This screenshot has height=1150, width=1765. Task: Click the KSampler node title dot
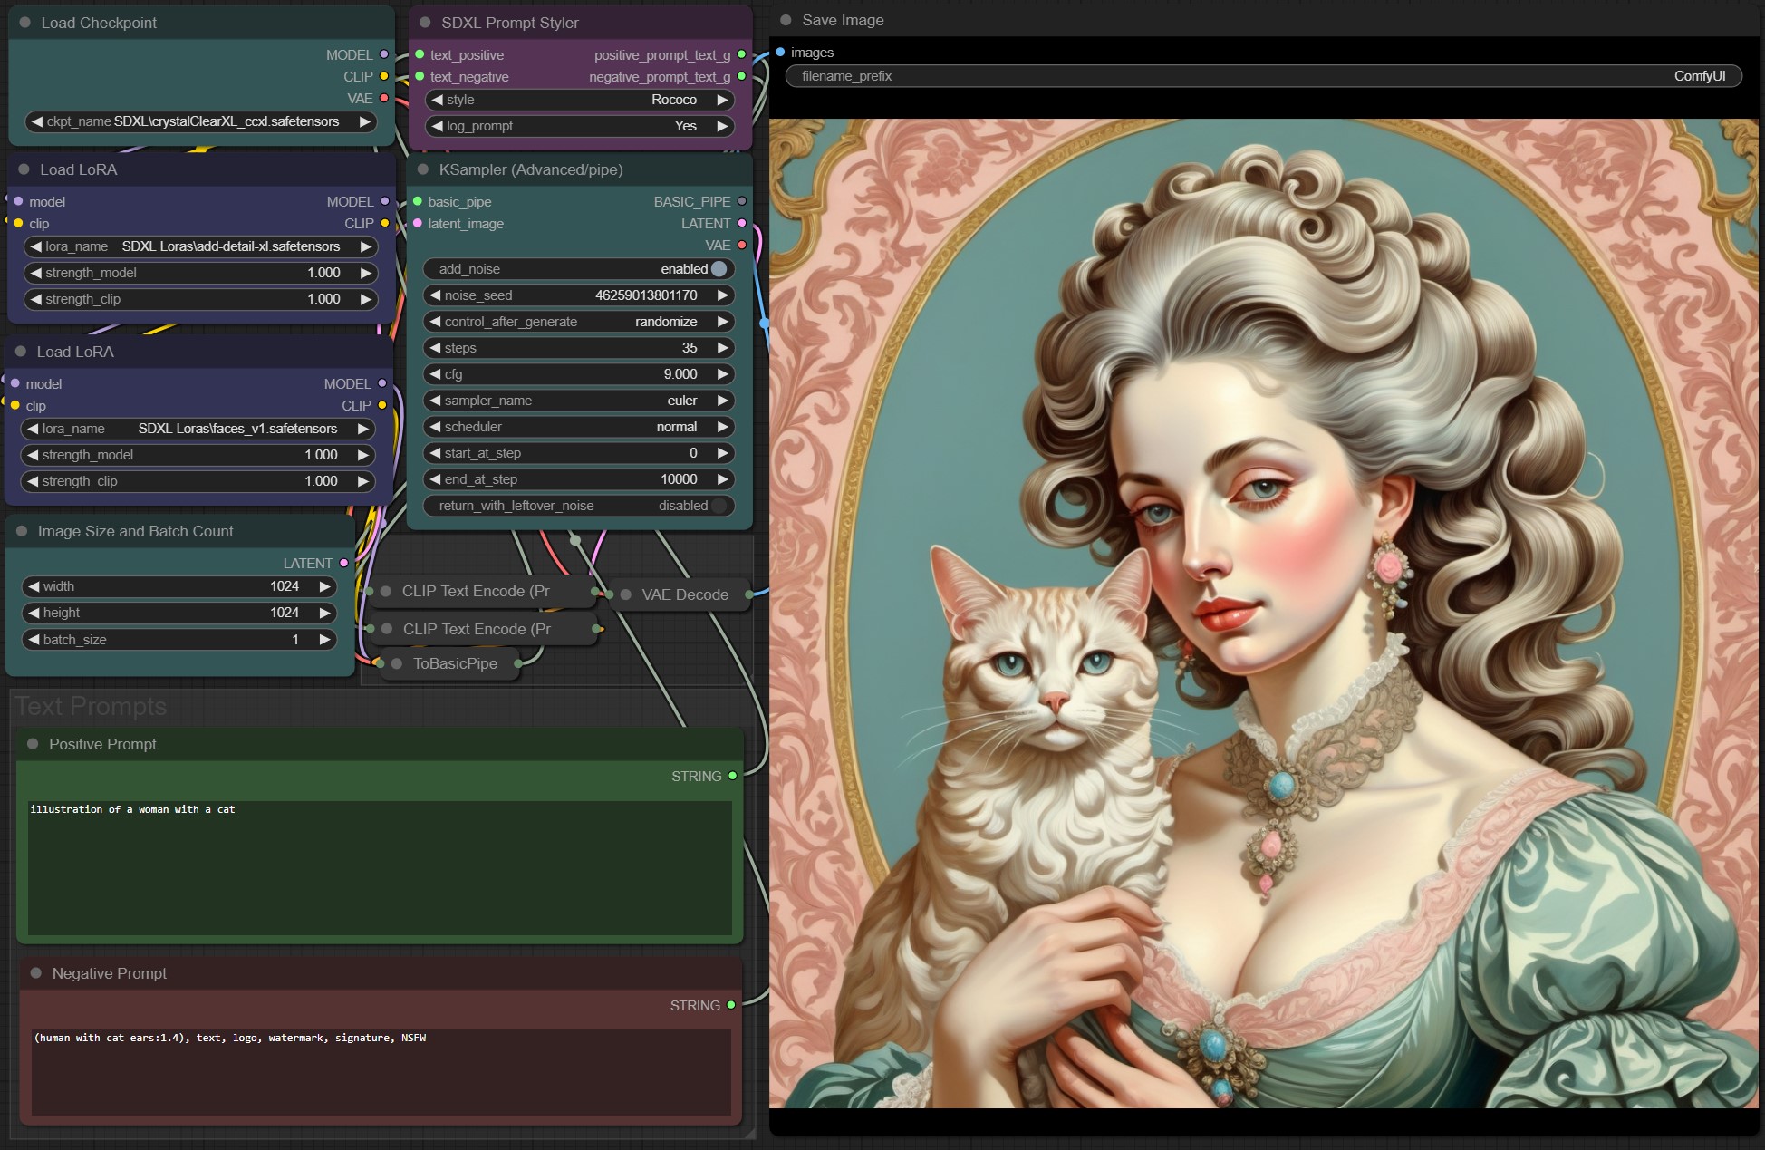coord(423,169)
